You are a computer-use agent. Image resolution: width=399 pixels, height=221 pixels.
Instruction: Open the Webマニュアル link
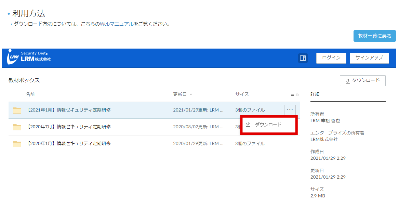117,24
